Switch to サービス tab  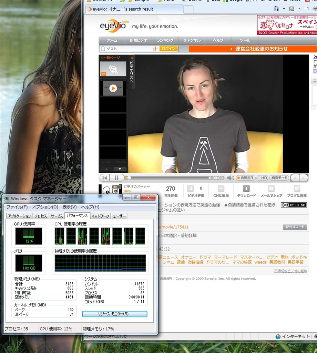[57, 216]
